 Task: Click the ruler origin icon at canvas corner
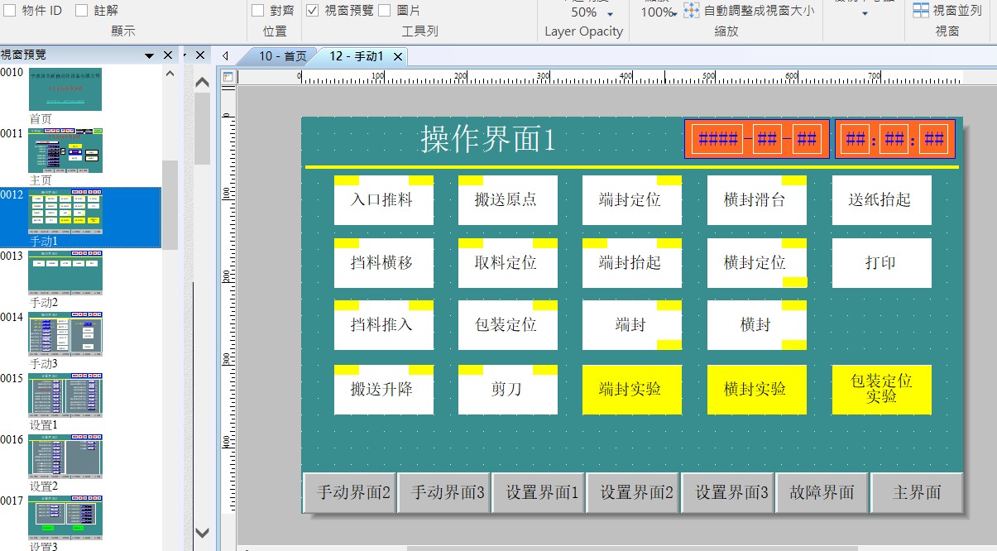228,77
